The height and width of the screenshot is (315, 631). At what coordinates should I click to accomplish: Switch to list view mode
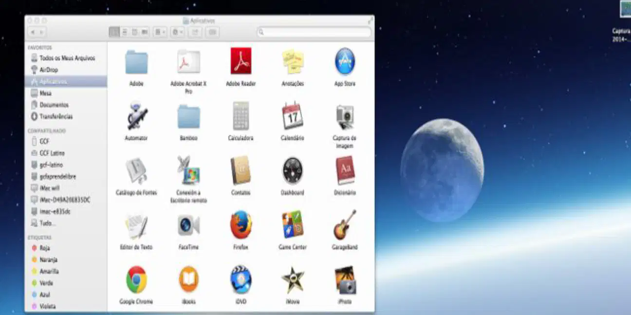(x=124, y=32)
